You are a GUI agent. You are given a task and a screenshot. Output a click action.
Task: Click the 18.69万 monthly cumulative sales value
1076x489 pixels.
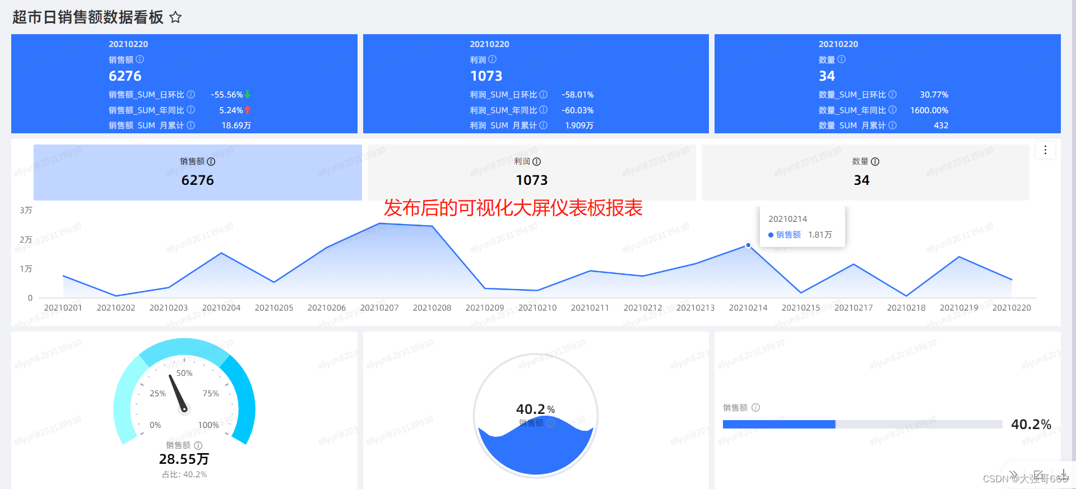236,125
